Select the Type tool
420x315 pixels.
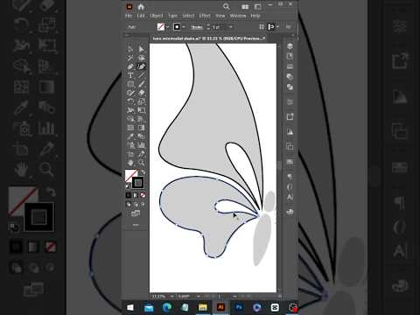click(x=130, y=75)
